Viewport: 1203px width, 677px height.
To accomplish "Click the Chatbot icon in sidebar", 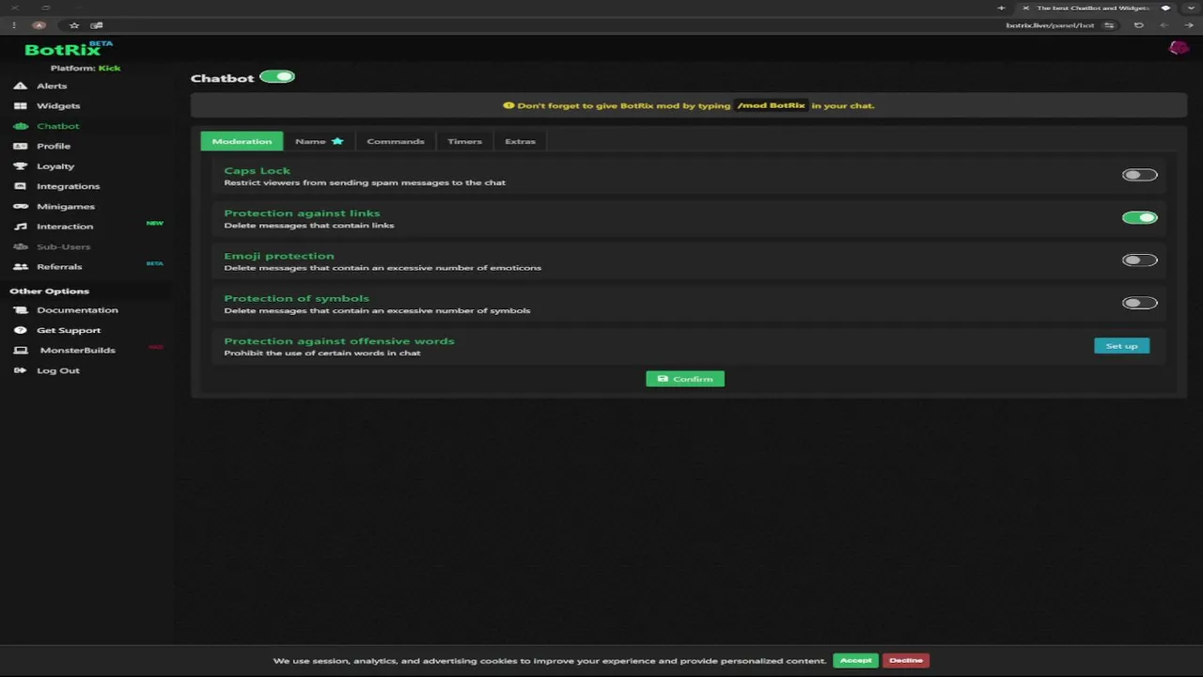I will click(20, 126).
